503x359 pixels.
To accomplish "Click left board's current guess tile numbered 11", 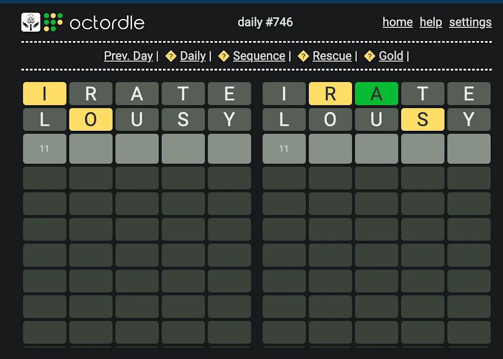I will tap(45, 149).
